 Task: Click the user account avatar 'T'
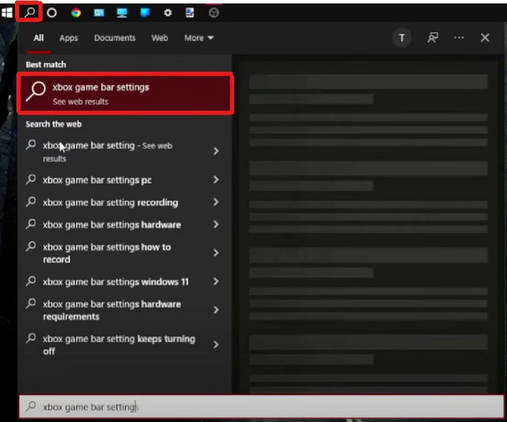[x=401, y=38]
